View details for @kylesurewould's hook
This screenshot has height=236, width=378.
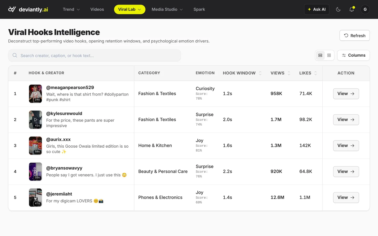(x=346, y=120)
